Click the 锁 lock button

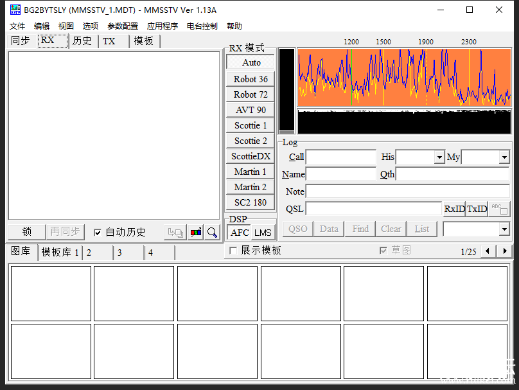[26, 232]
